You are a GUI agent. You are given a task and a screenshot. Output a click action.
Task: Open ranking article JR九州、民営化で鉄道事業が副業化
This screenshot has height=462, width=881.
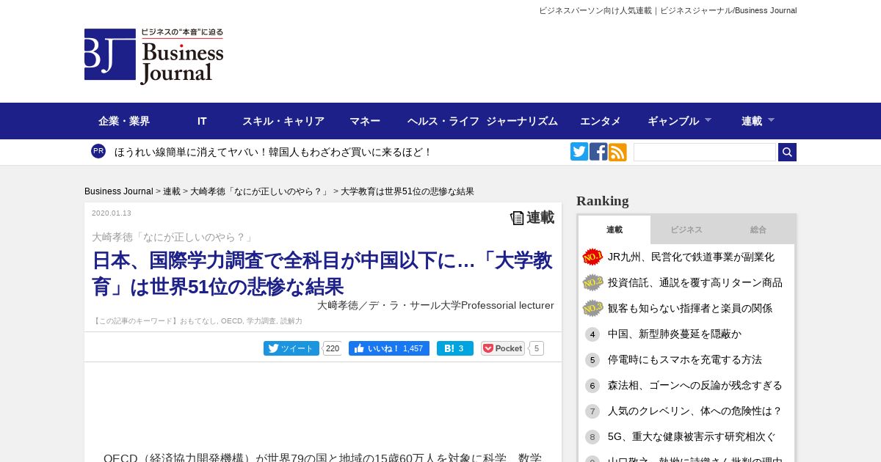[x=691, y=257]
